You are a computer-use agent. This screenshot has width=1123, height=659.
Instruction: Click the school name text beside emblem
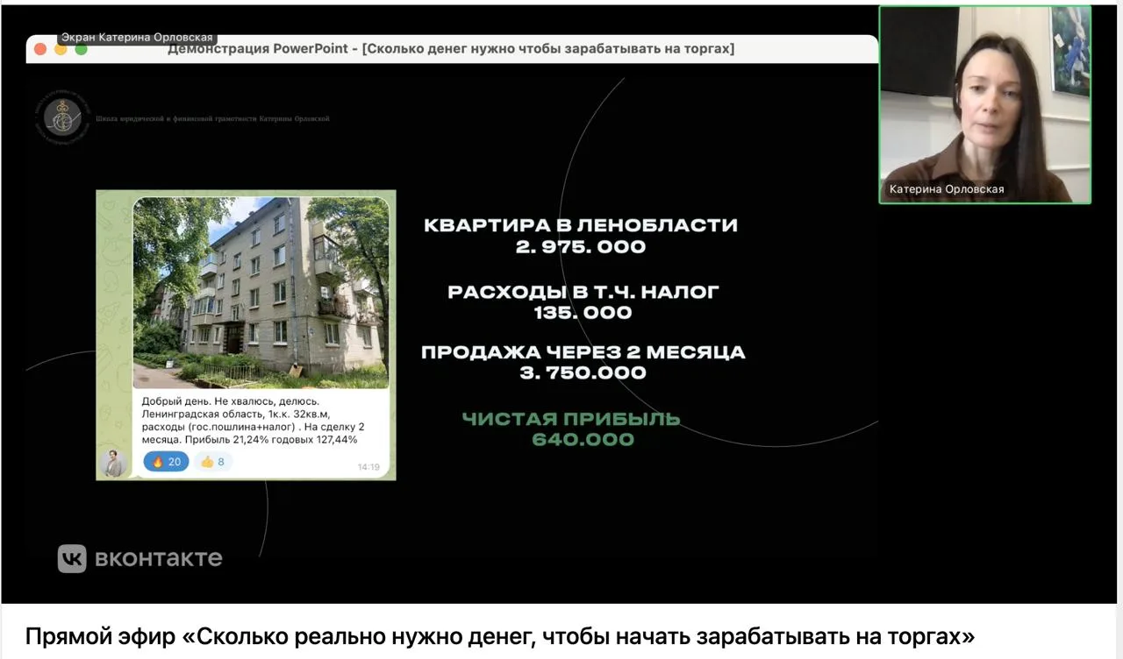tap(212, 118)
